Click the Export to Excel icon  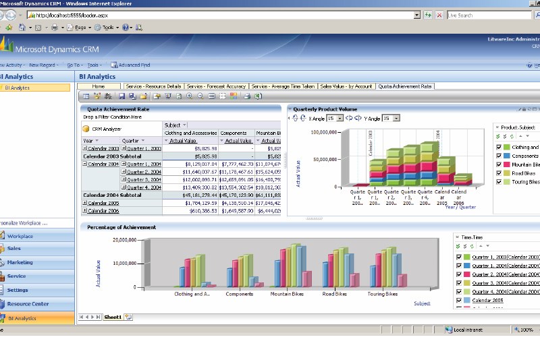(258, 96)
